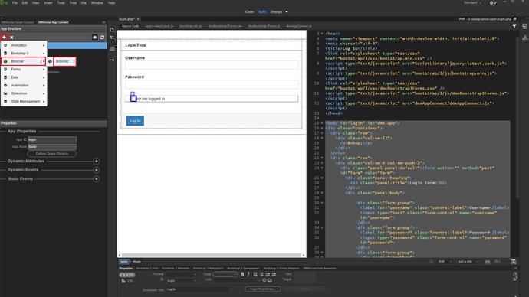Image resolution: width=529 pixels, height=297 pixels.
Task: Open the Format dropdown
Action: [x=181, y=275]
